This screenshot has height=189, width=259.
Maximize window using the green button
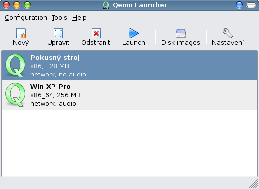pos(27,5)
